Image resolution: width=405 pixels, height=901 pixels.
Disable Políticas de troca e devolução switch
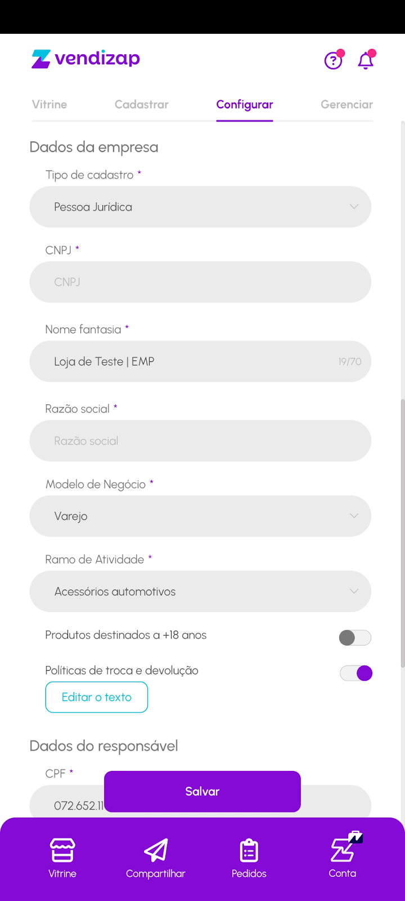[x=356, y=673]
